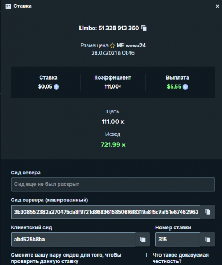Open link Смените вашу пару сидов
Viewport: 222px width, 265px height.
(66, 258)
